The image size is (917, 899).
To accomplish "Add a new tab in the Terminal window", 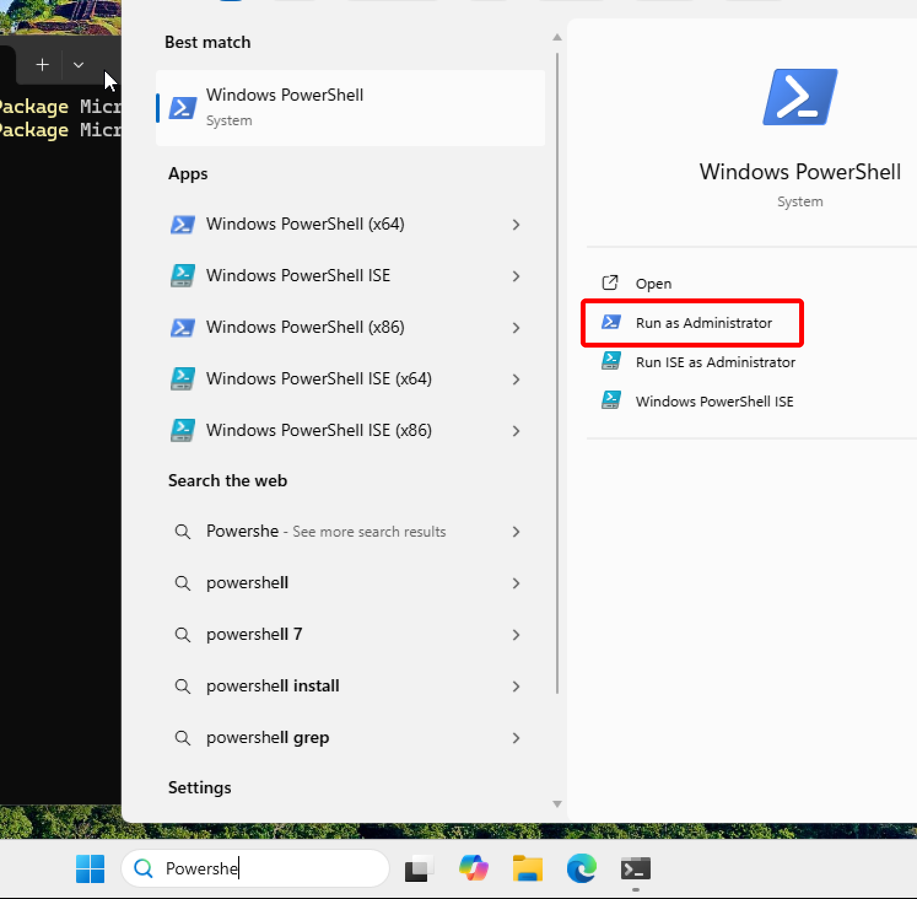I will 42,64.
